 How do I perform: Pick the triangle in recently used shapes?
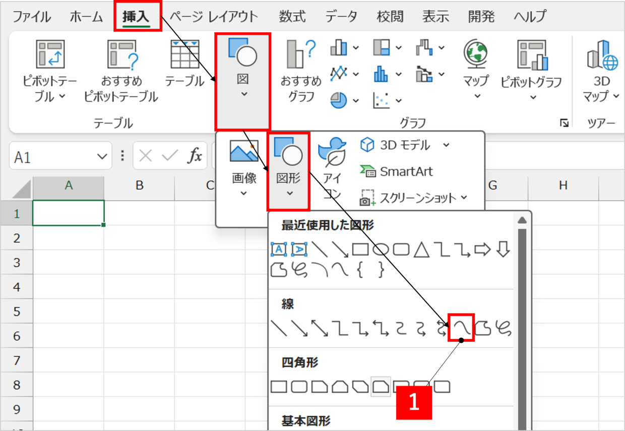(x=421, y=250)
